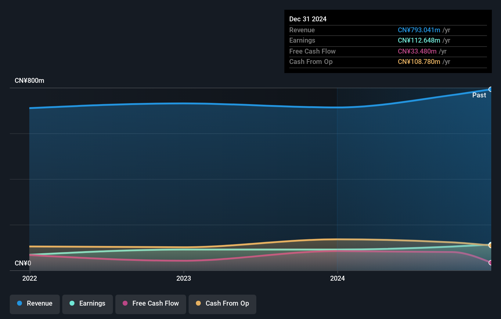Click the CN¥793.041m revenue value
This screenshot has width=501, height=319.
click(x=419, y=30)
